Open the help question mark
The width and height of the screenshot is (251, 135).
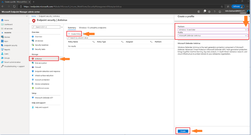[215, 12]
